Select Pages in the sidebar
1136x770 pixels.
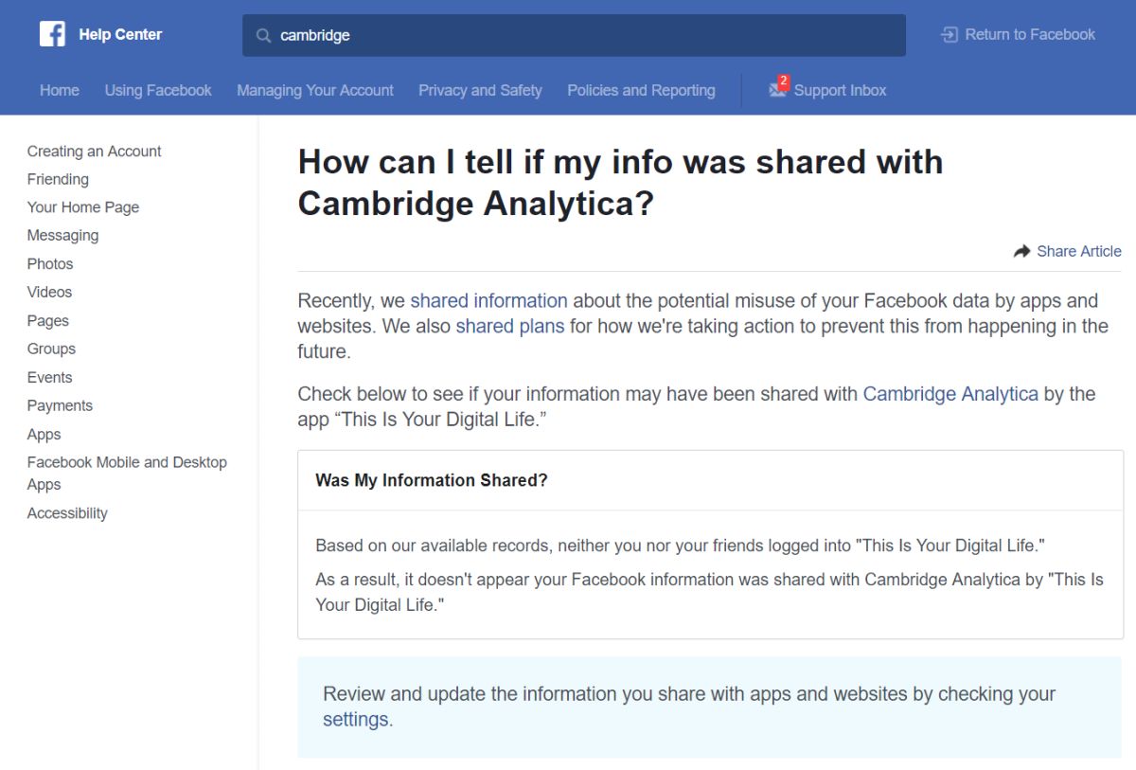pos(48,320)
